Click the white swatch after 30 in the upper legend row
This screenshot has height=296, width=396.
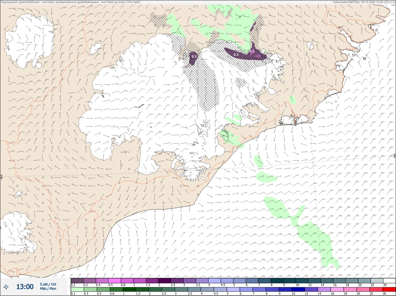click(390, 281)
